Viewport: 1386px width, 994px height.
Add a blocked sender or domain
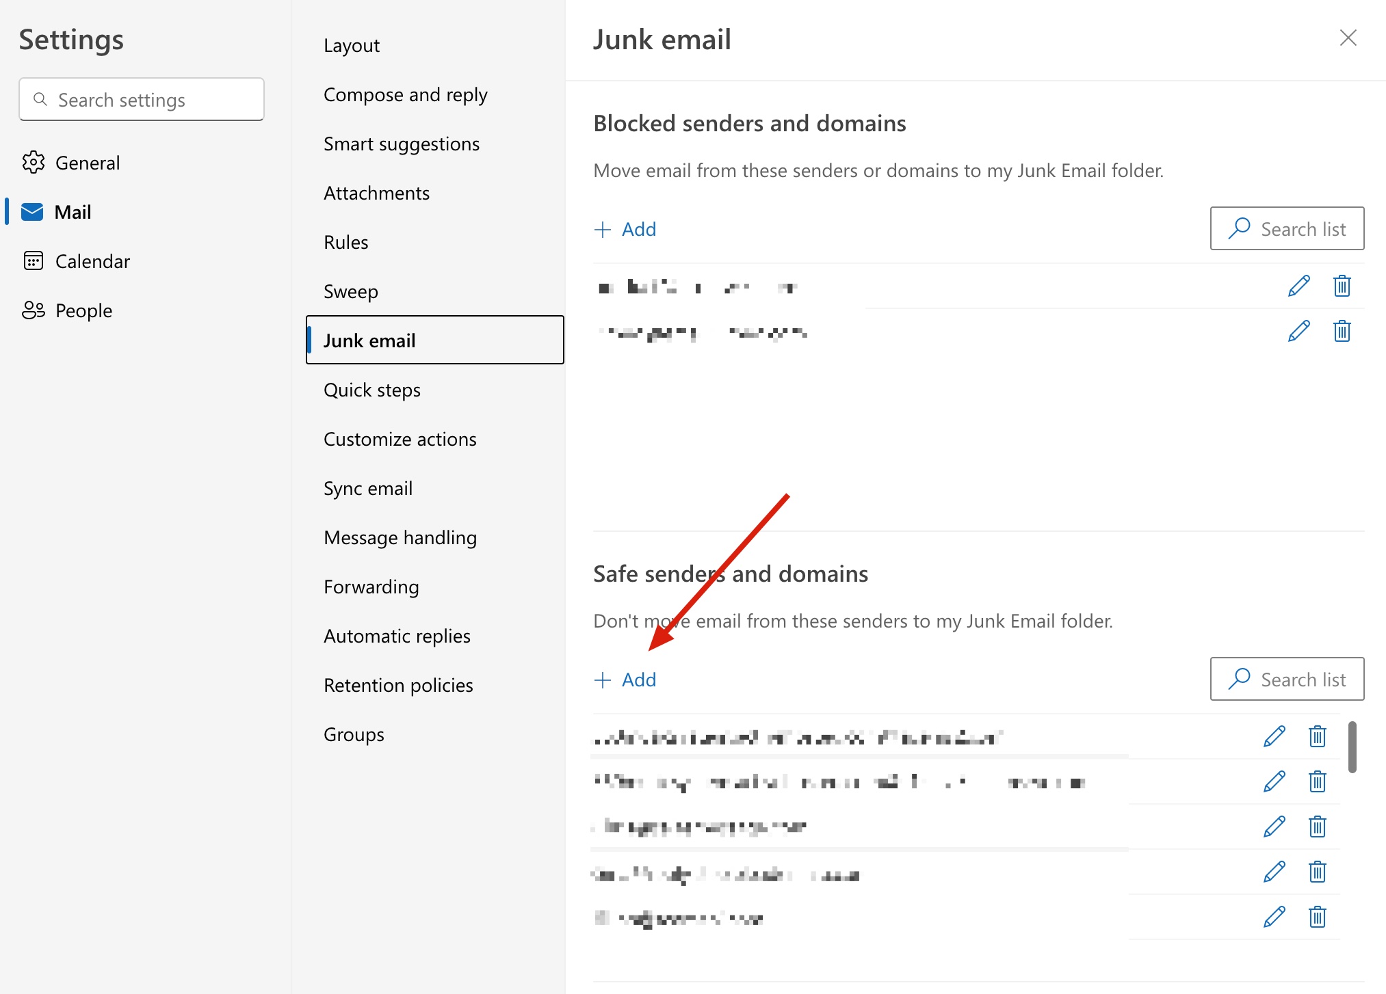(625, 229)
